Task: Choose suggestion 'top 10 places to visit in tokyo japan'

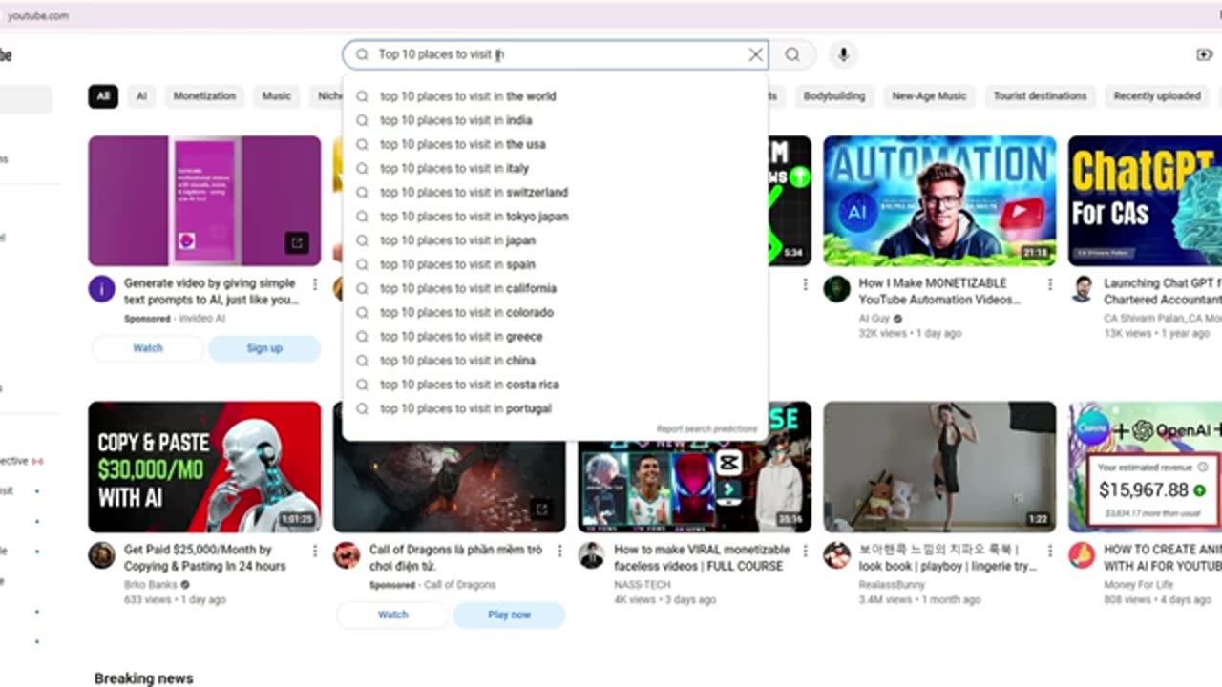Action: tap(556, 217)
